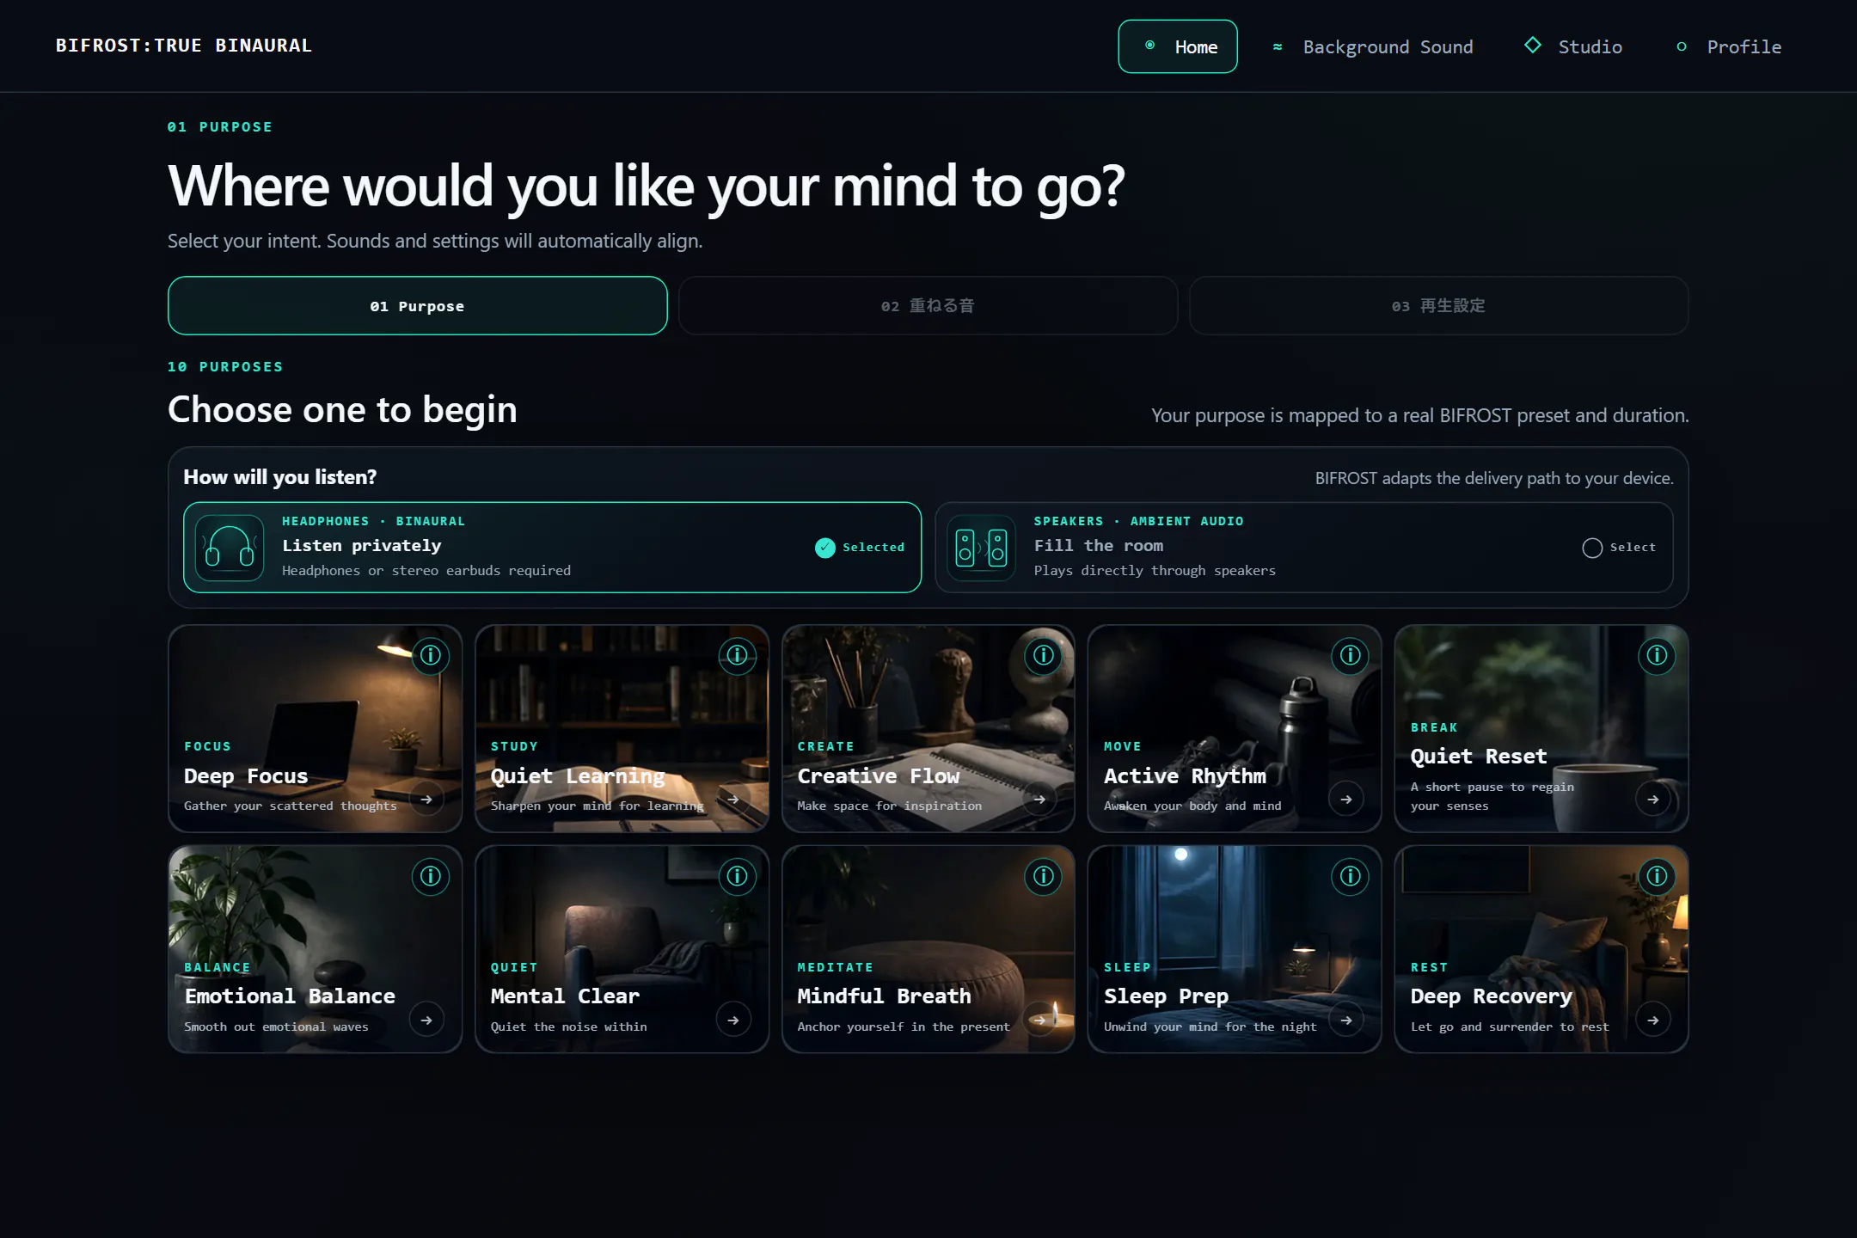
Task: Click arrow button on Quiet Learning card
Action: [733, 800]
